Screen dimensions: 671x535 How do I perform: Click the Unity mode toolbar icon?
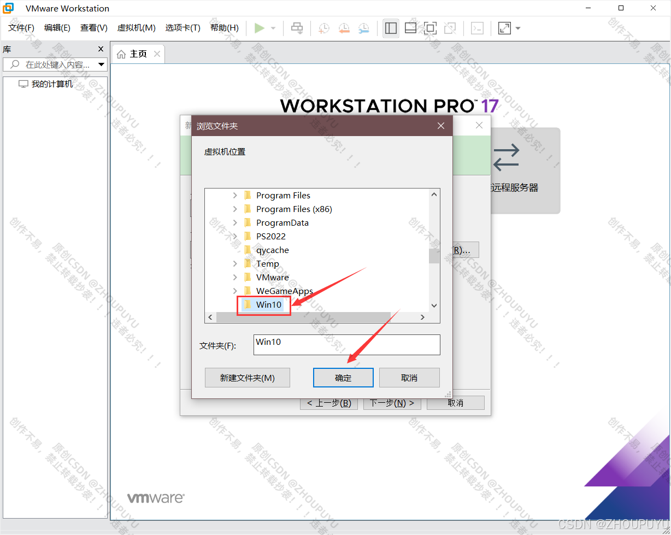[x=450, y=28]
